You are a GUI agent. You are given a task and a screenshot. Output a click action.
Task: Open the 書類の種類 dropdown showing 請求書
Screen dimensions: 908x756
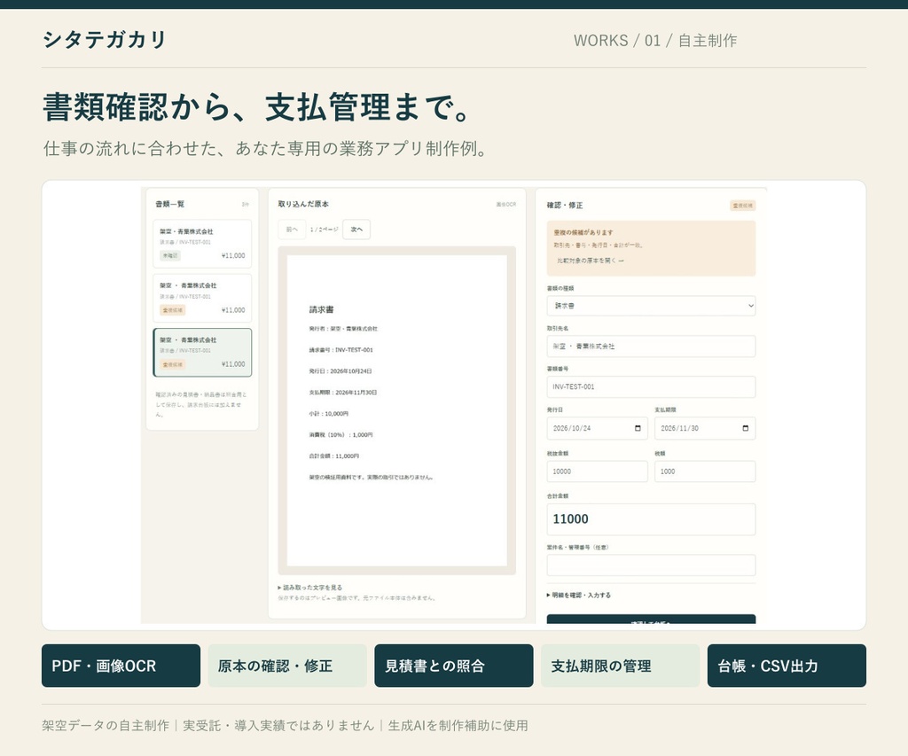click(x=651, y=306)
